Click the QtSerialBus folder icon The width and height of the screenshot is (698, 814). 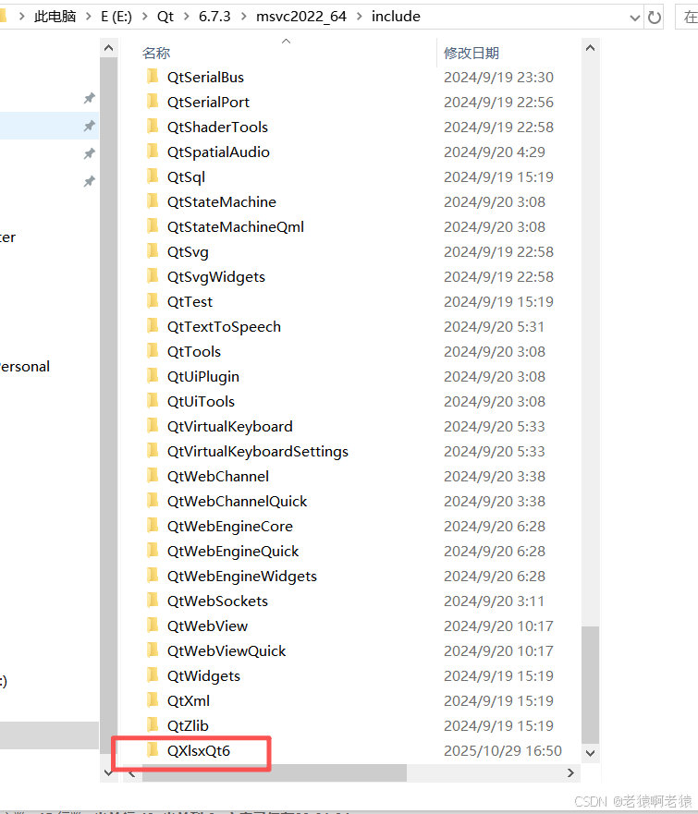pos(153,77)
